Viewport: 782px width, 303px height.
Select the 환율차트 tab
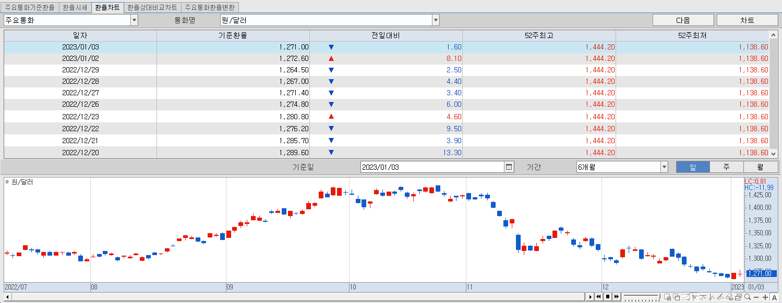point(107,8)
